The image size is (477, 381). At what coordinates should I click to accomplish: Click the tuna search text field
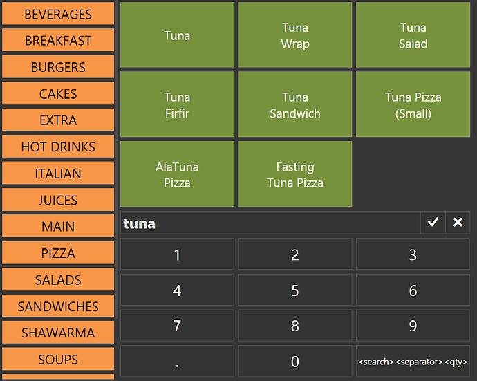(x=270, y=223)
